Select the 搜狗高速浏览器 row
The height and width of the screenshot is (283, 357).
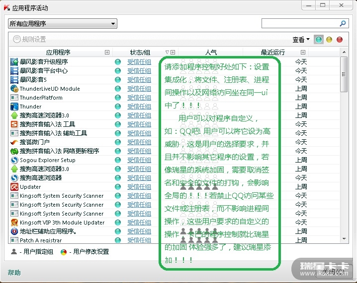tap(174, 178)
